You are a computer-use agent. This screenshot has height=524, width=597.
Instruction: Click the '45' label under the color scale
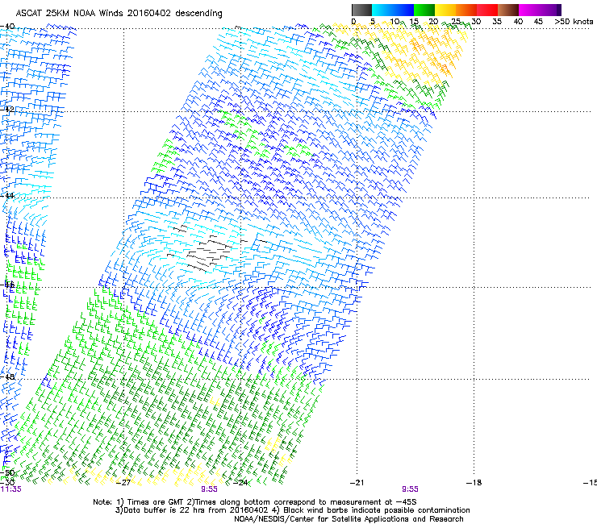(x=538, y=22)
